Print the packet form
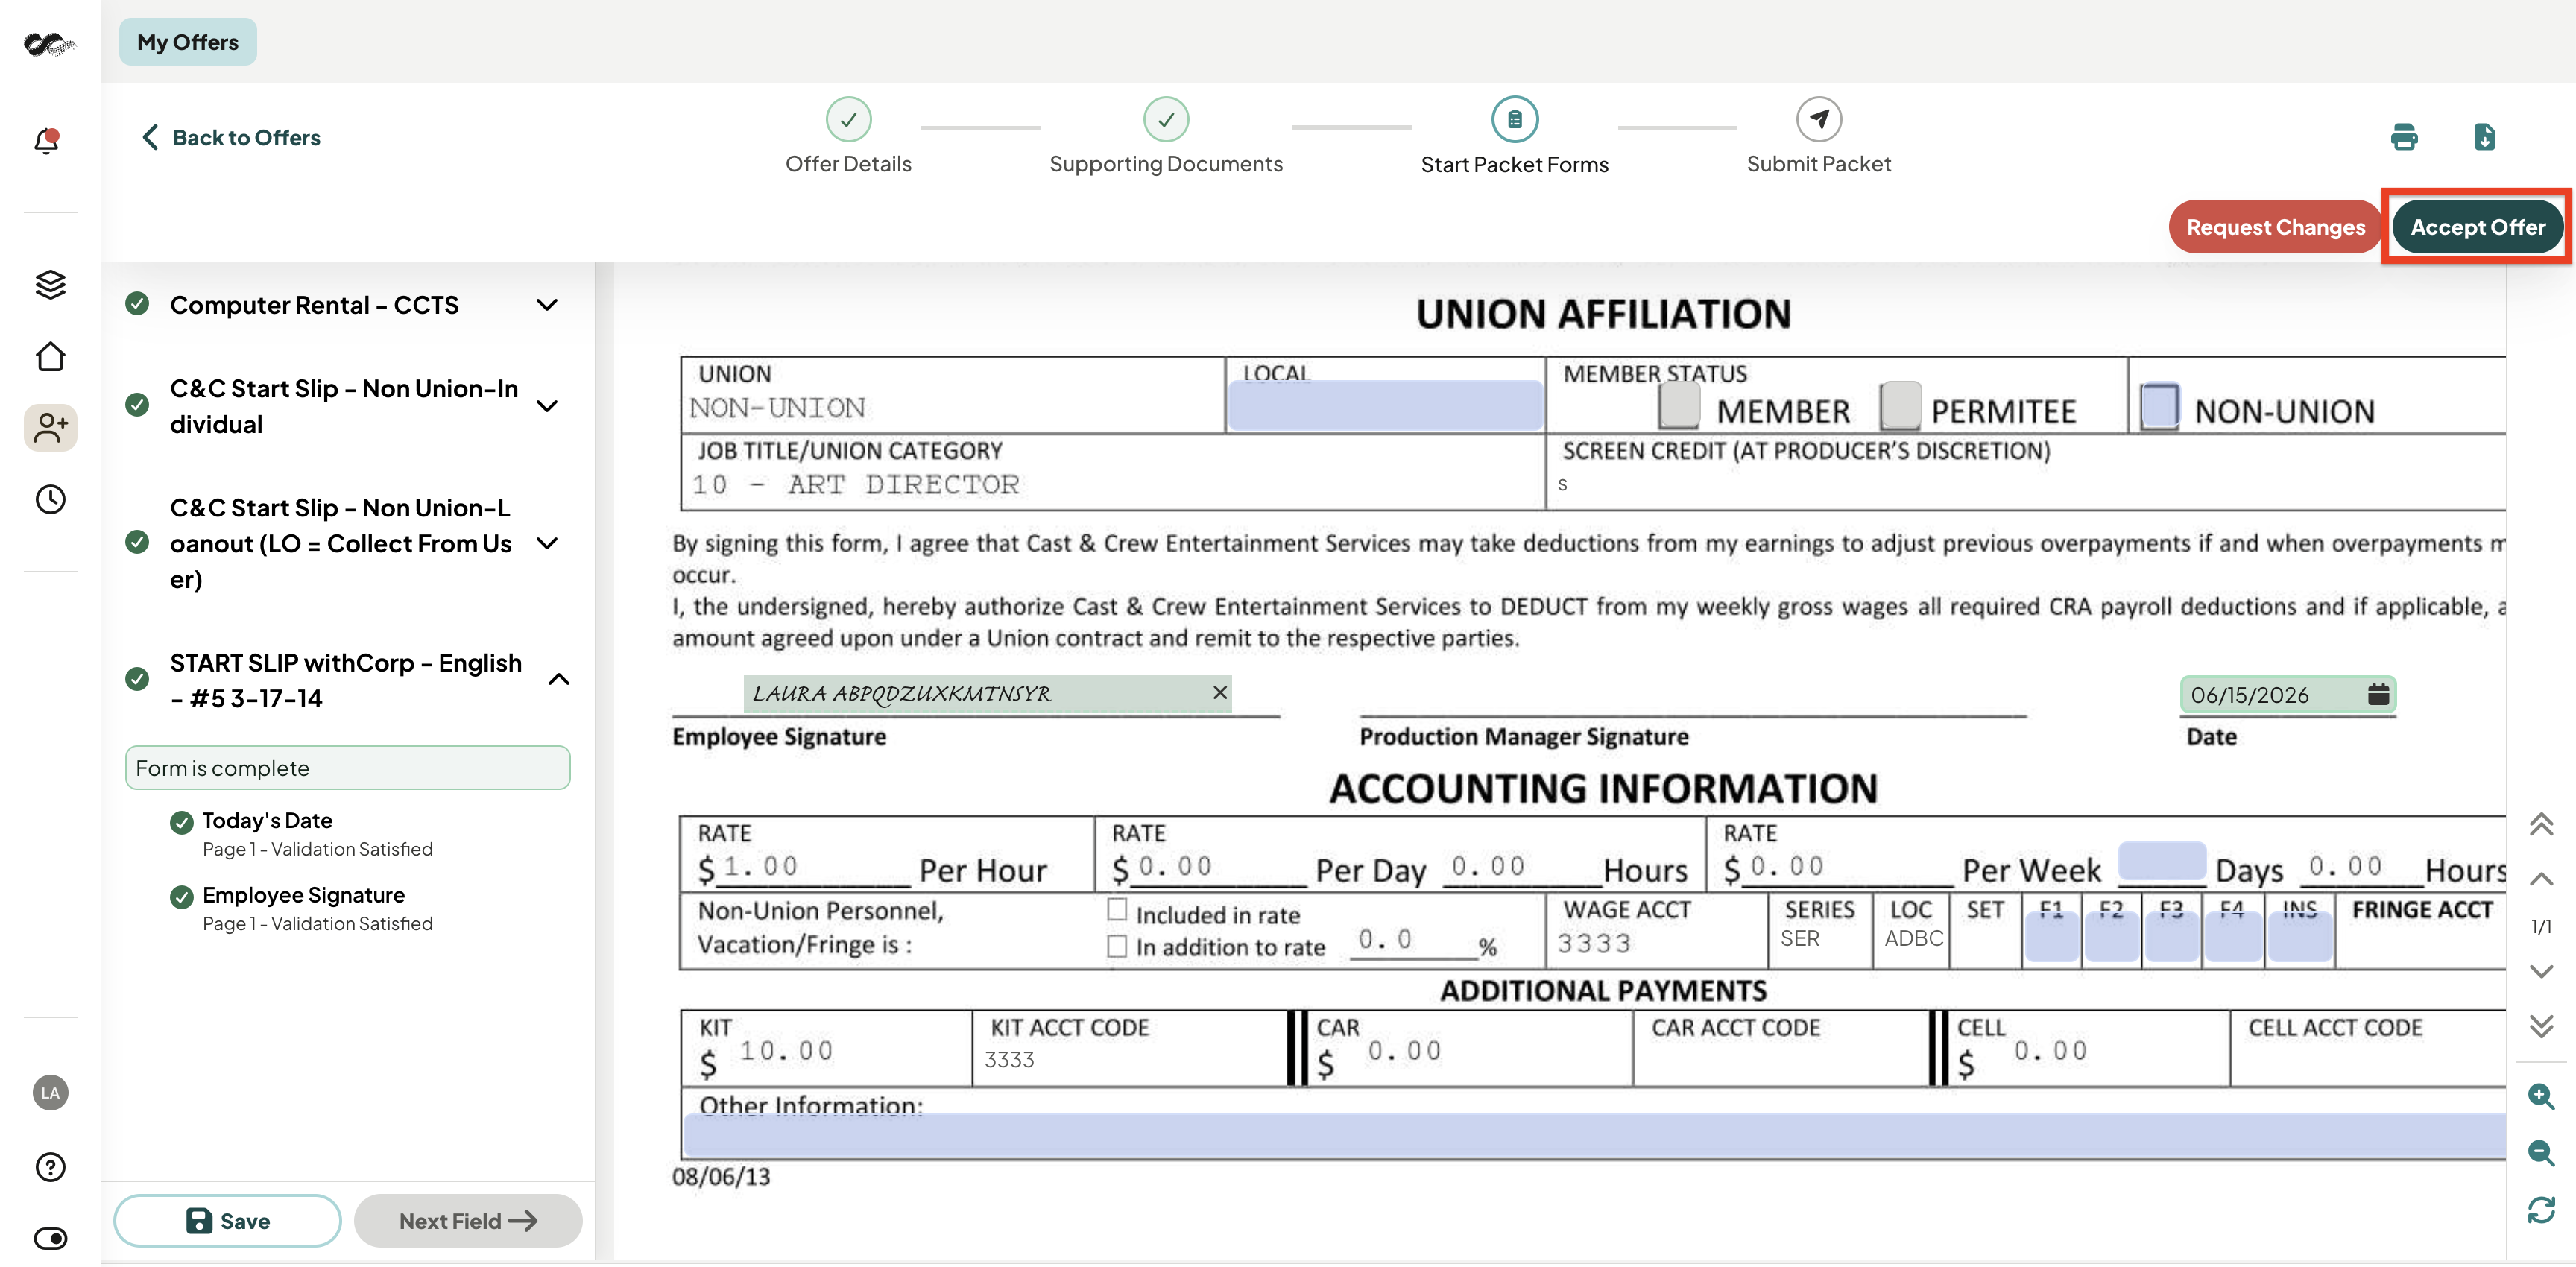The image size is (2576, 1267). click(2404, 137)
